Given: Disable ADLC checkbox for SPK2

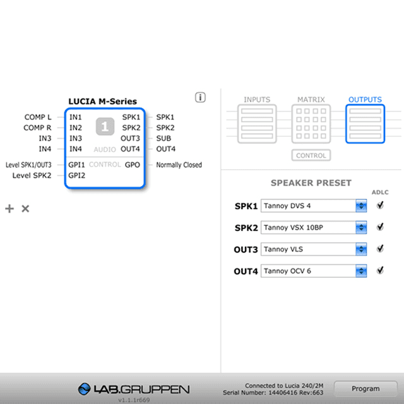Looking at the screenshot, I should pyautogui.click(x=380, y=227).
